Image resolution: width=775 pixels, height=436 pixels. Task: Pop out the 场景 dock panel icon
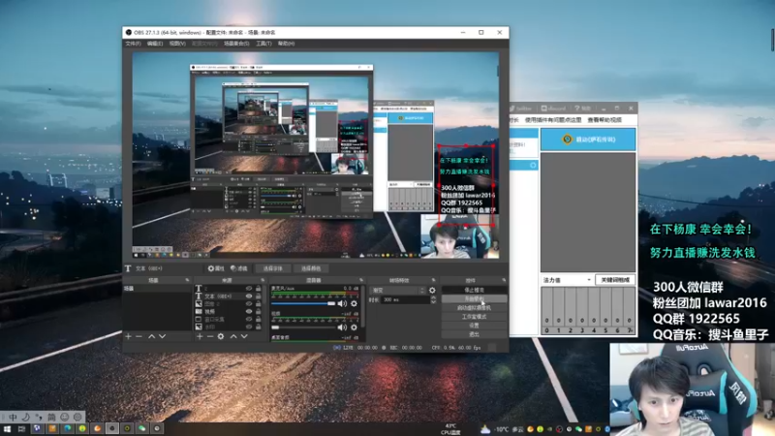(187, 280)
